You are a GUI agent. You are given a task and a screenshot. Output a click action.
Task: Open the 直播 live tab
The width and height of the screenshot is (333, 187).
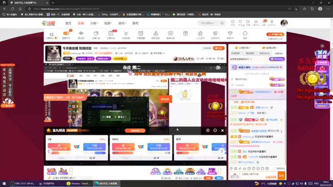(81, 23)
